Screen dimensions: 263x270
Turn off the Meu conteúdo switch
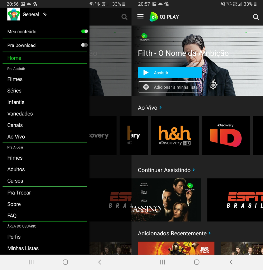84,31
